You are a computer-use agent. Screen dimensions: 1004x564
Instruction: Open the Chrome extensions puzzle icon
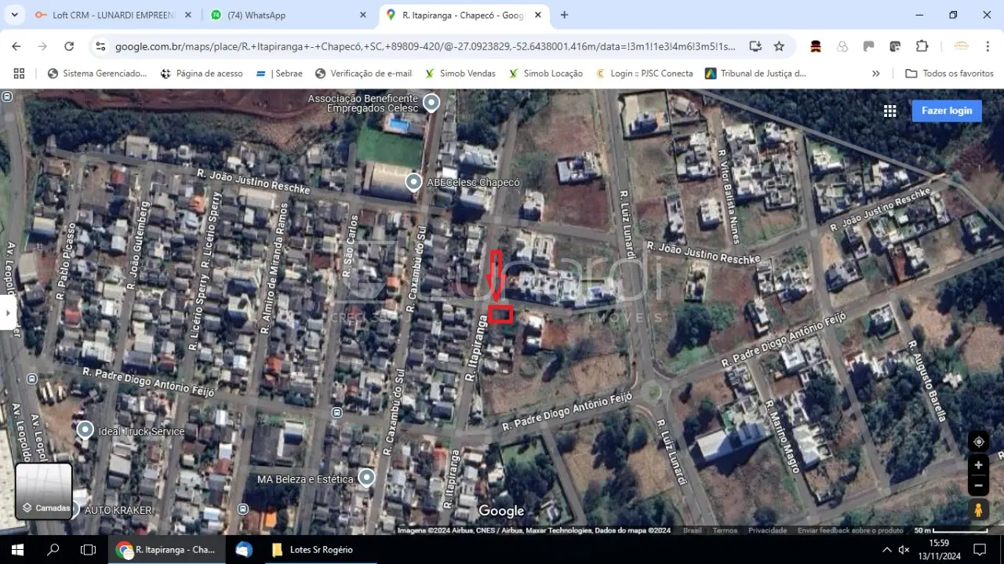tap(922, 46)
